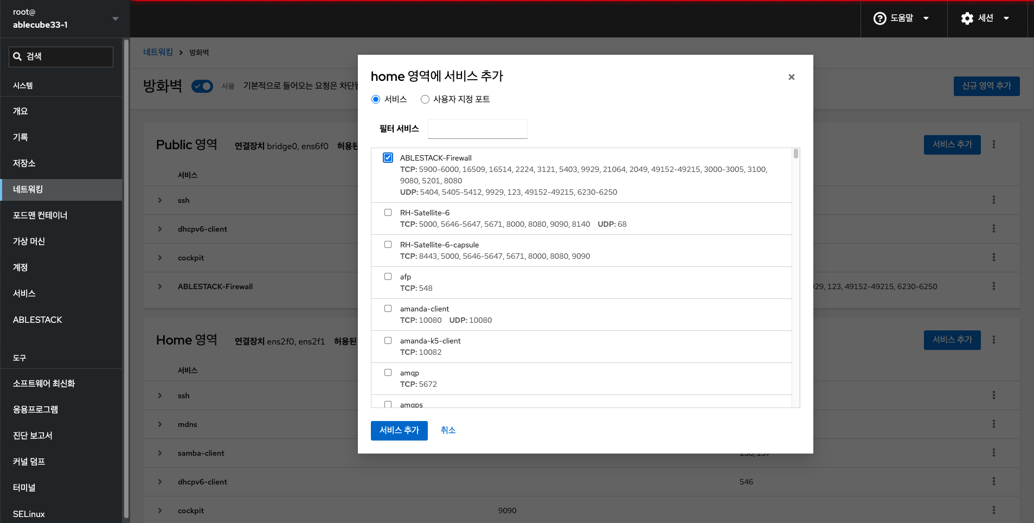Click the search magnifier icon in sidebar
The width and height of the screenshot is (1034, 523).
(x=17, y=56)
